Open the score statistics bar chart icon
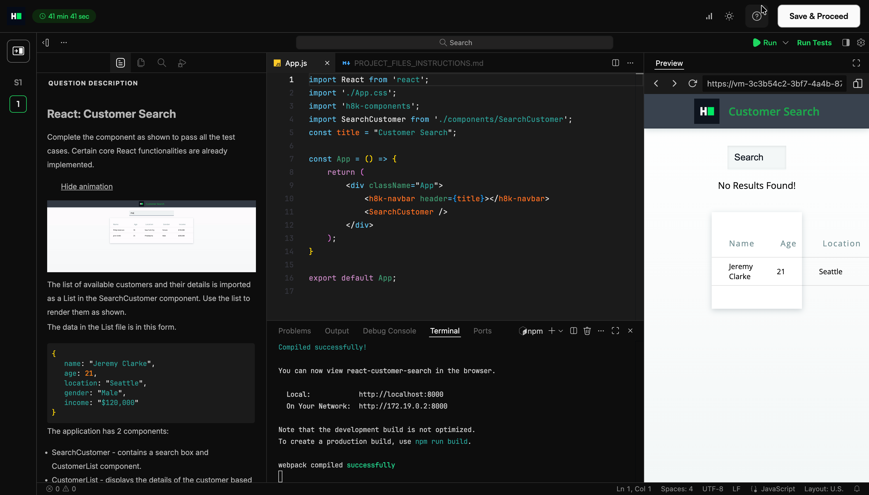 [709, 16]
